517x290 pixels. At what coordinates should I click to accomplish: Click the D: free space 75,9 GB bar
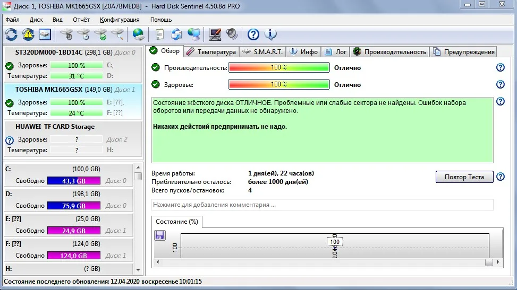coord(74,206)
